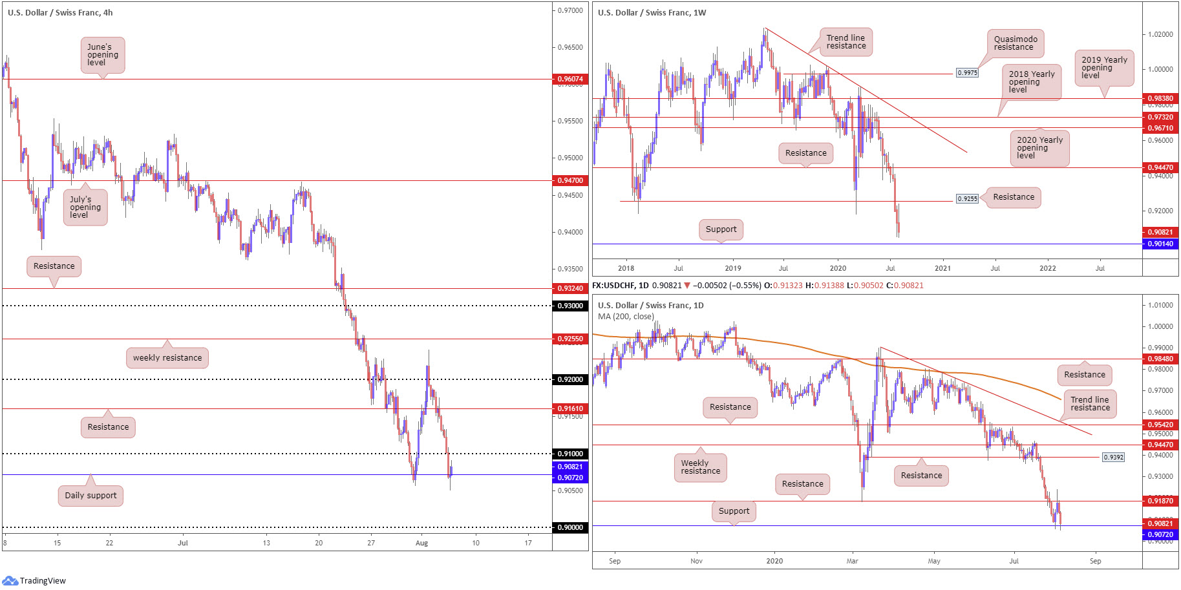1181x590 pixels.
Task: Click the 'MA (200, close)' indicator label
Action: pyautogui.click(x=626, y=316)
